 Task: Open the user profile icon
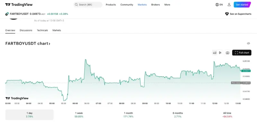click(229, 5)
